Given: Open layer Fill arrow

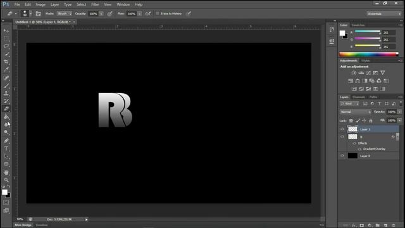Looking at the screenshot, I should 399,120.
